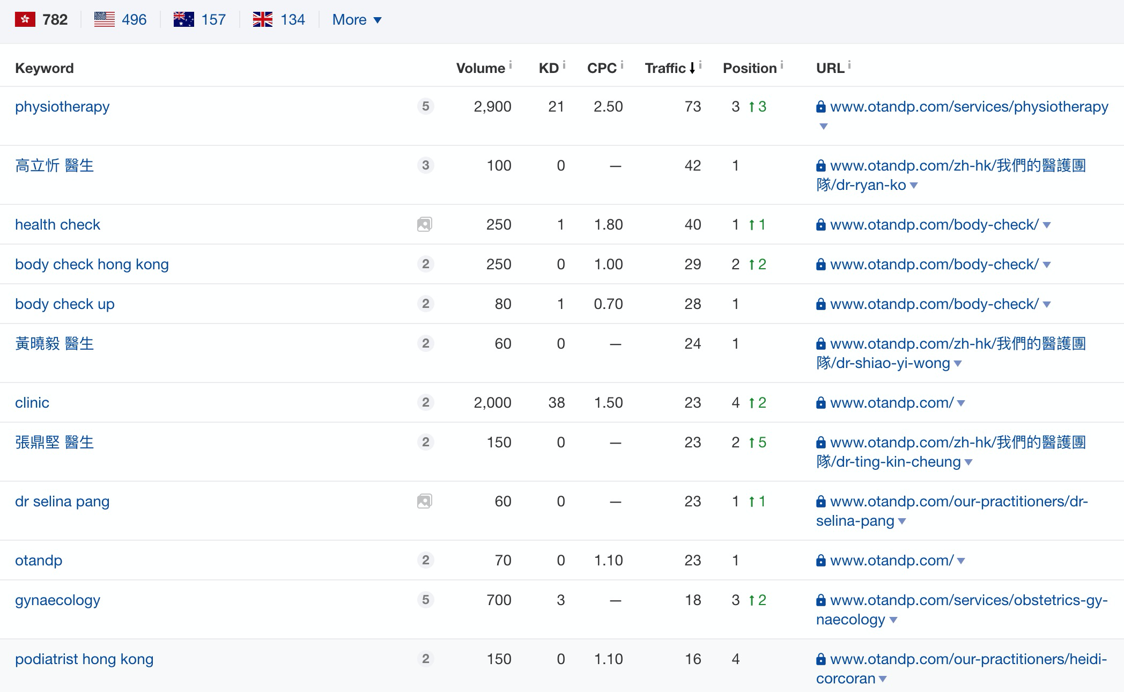Select Hong Kong flag country tab

(41, 20)
